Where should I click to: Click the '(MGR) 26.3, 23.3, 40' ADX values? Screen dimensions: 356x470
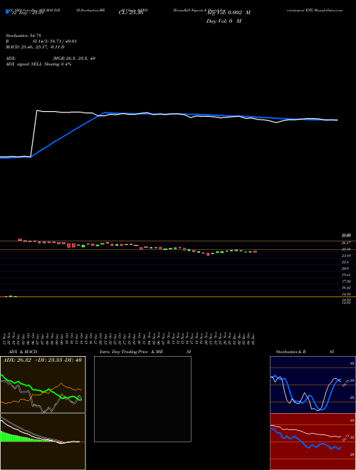pos(74,58)
